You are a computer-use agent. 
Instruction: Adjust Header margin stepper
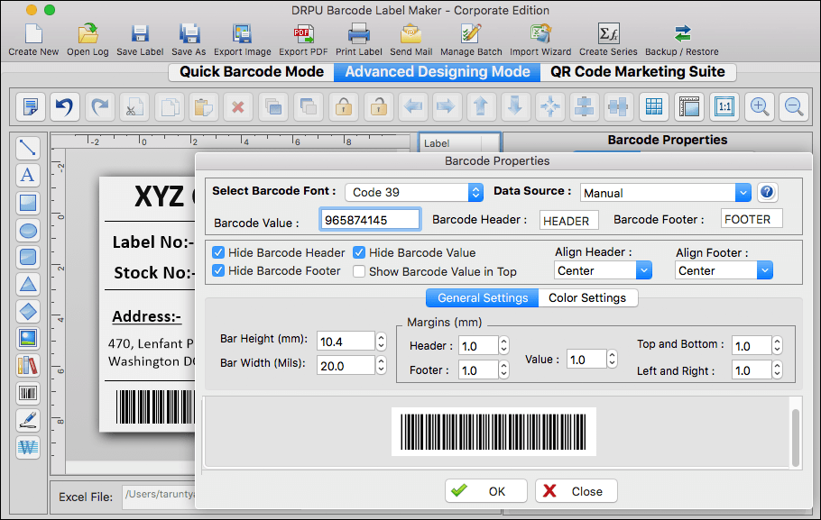(503, 345)
